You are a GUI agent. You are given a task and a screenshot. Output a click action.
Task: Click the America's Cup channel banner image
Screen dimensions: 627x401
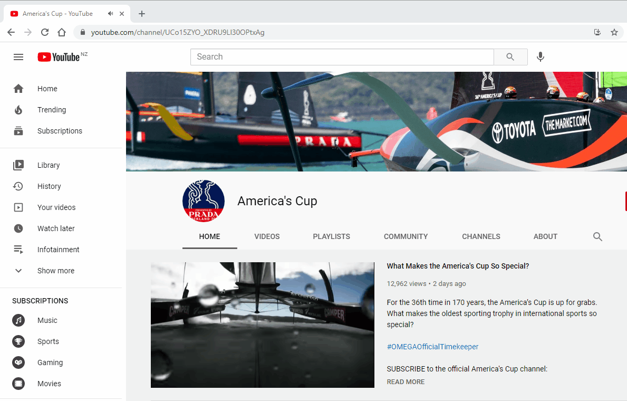pyautogui.click(x=377, y=122)
